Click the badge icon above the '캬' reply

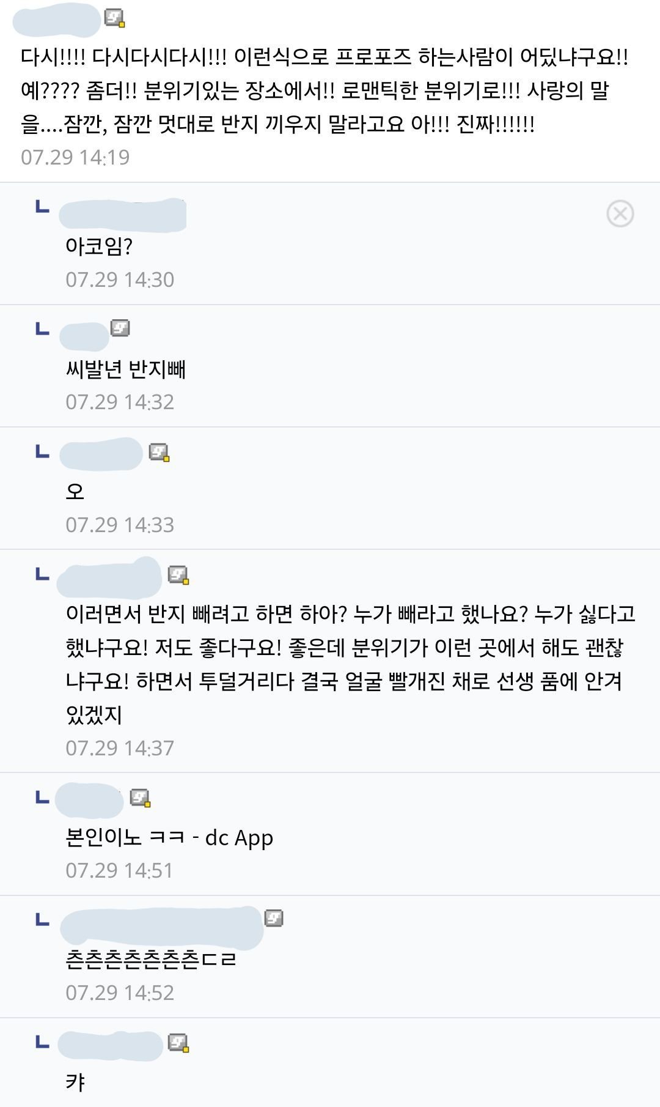[x=178, y=1042]
